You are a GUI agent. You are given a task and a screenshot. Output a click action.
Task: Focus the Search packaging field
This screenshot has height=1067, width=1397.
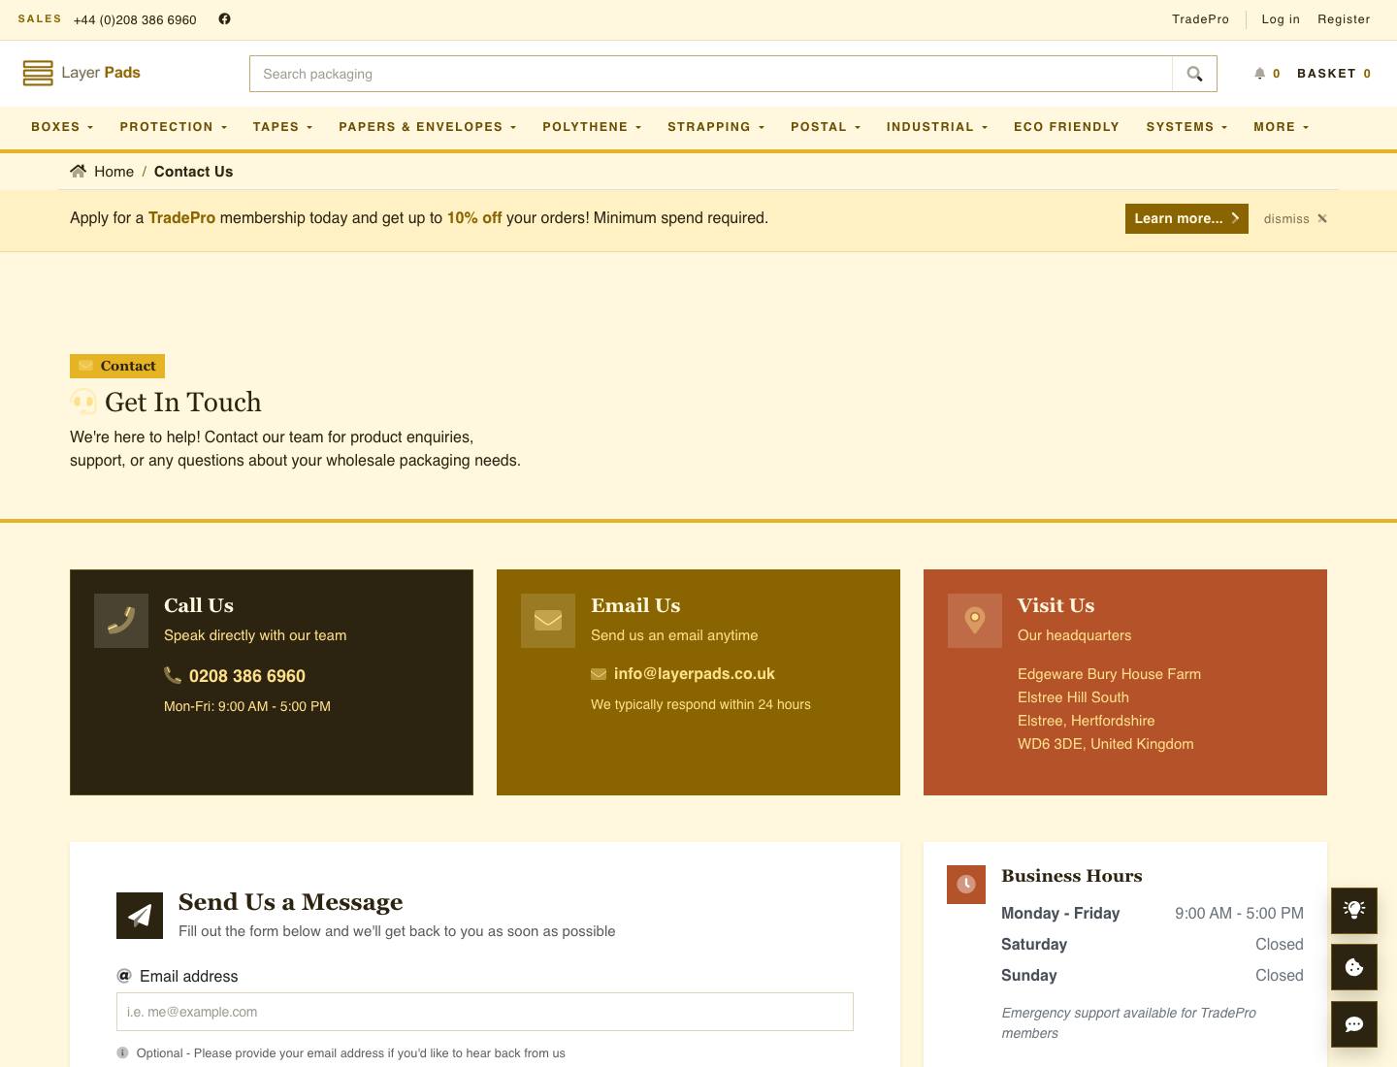[x=711, y=74]
